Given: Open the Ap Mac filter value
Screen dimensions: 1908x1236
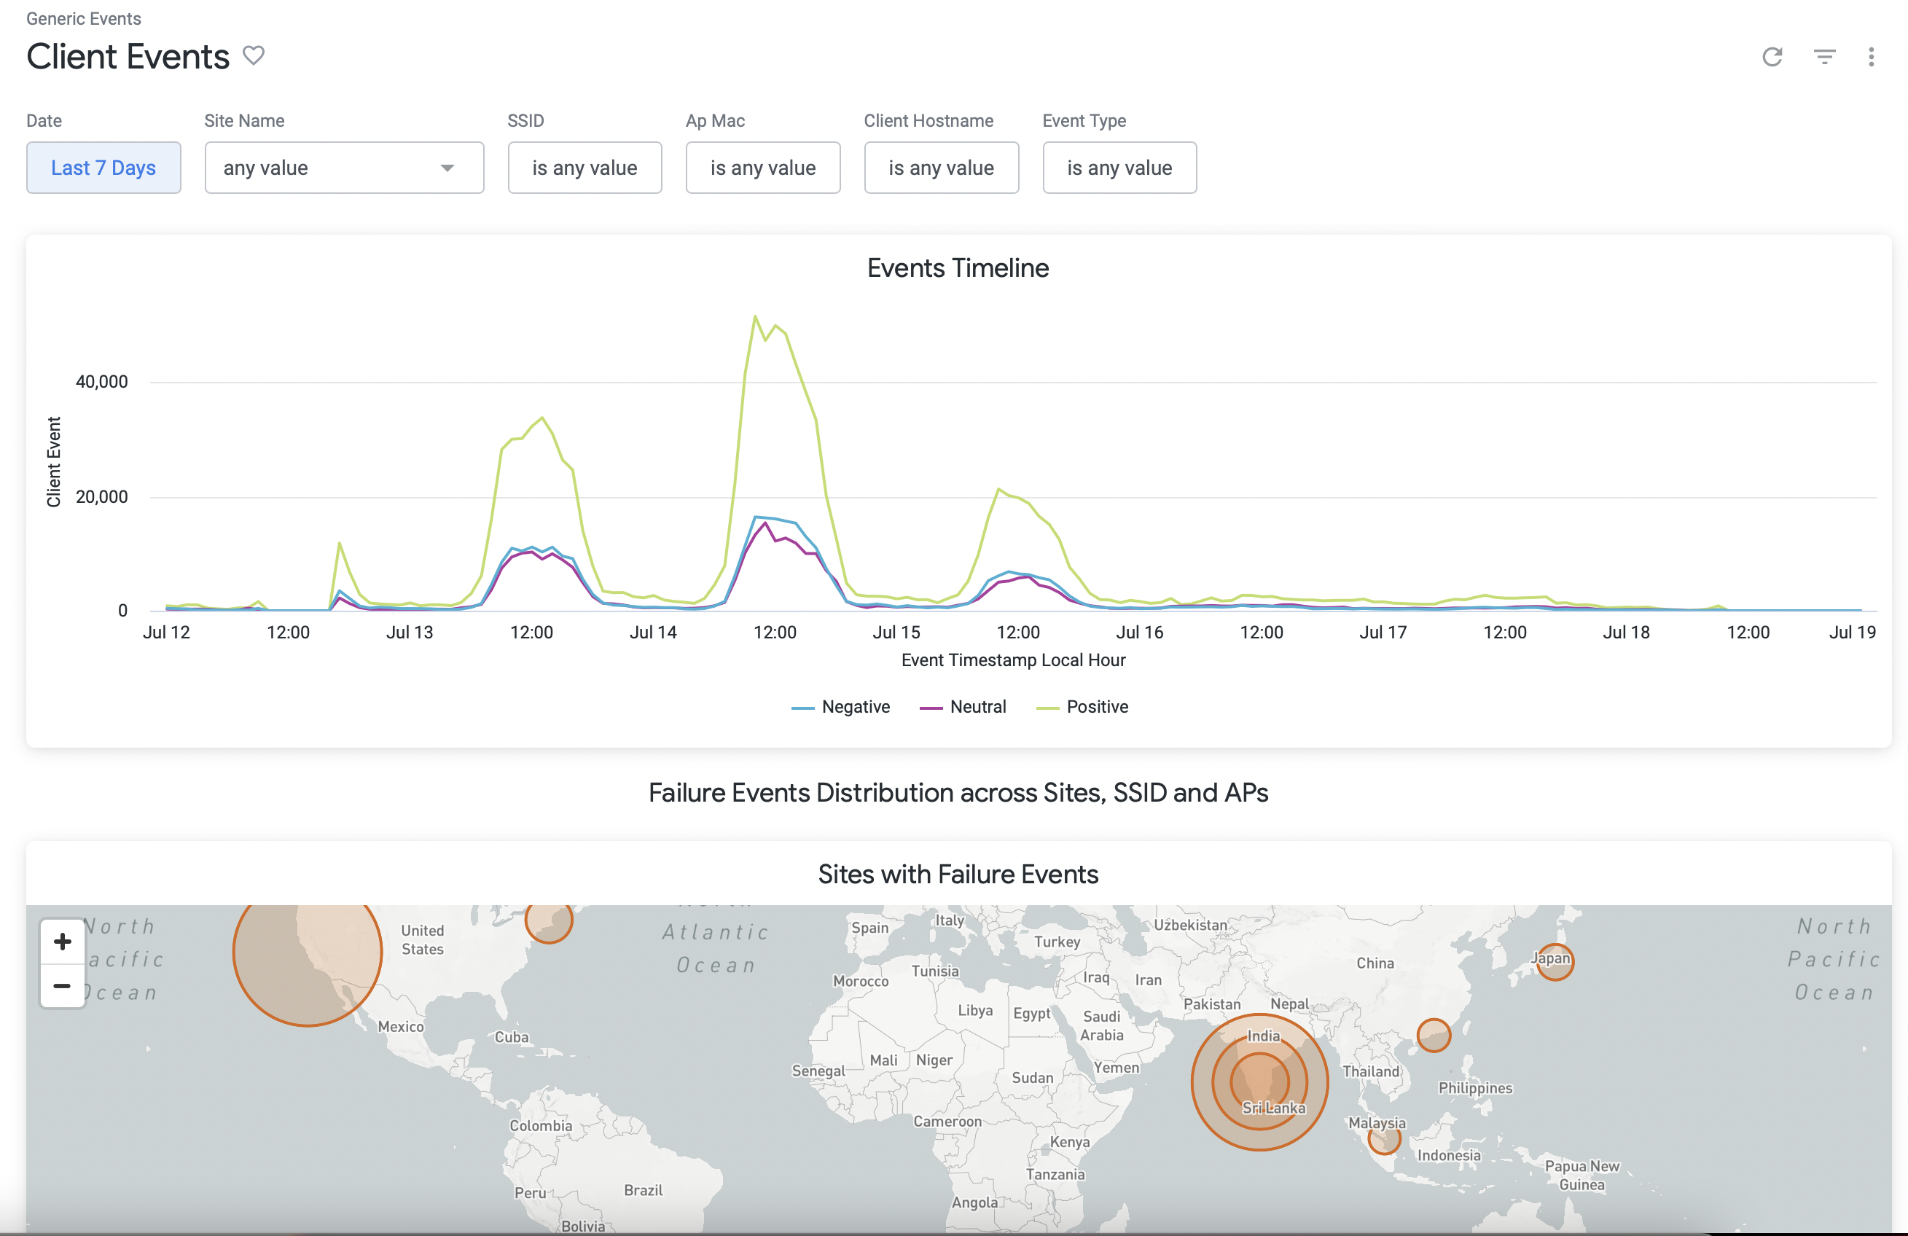Looking at the screenshot, I should click(x=762, y=168).
